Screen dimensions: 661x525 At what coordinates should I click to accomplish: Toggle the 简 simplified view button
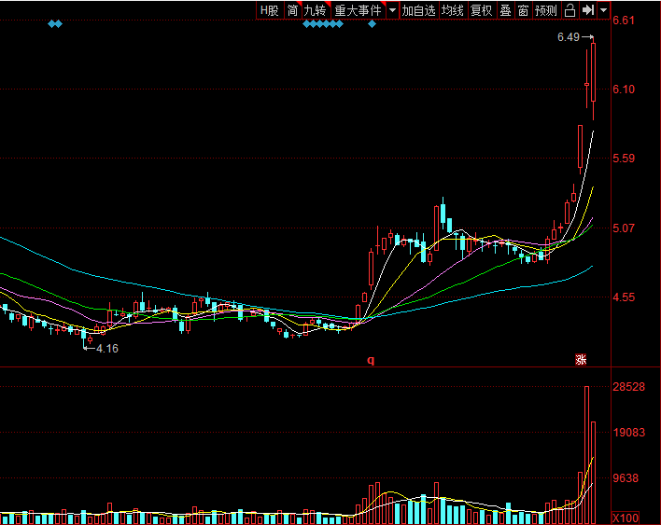click(292, 10)
